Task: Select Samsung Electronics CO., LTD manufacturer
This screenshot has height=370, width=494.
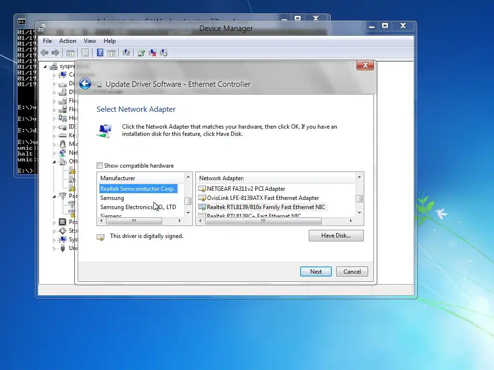Action: [x=138, y=207]
